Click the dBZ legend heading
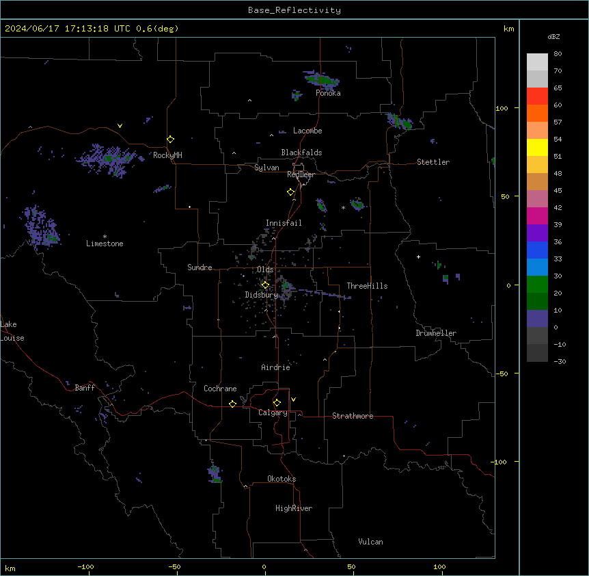 coord(553,37)
